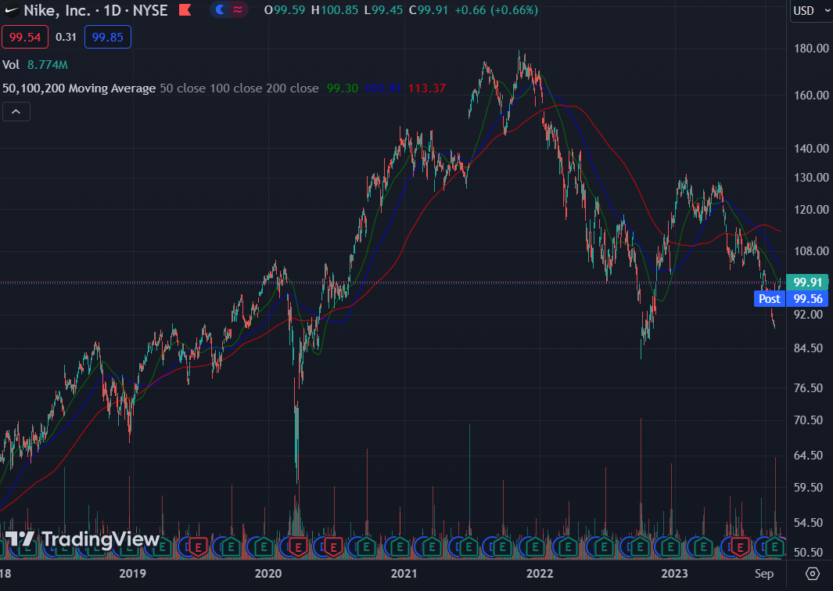Click the 130.00 price axis label
Screen dimensions: 833x591
[811, 178]
